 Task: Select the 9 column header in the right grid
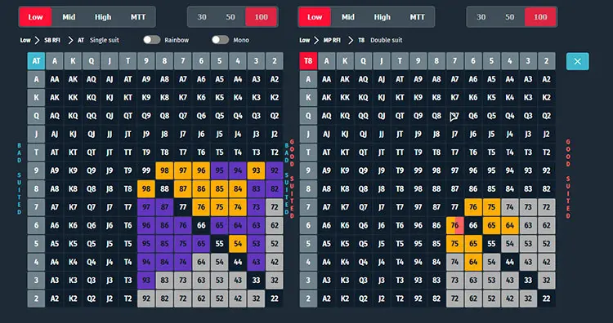pyautogui.click(x=418, y=61)
